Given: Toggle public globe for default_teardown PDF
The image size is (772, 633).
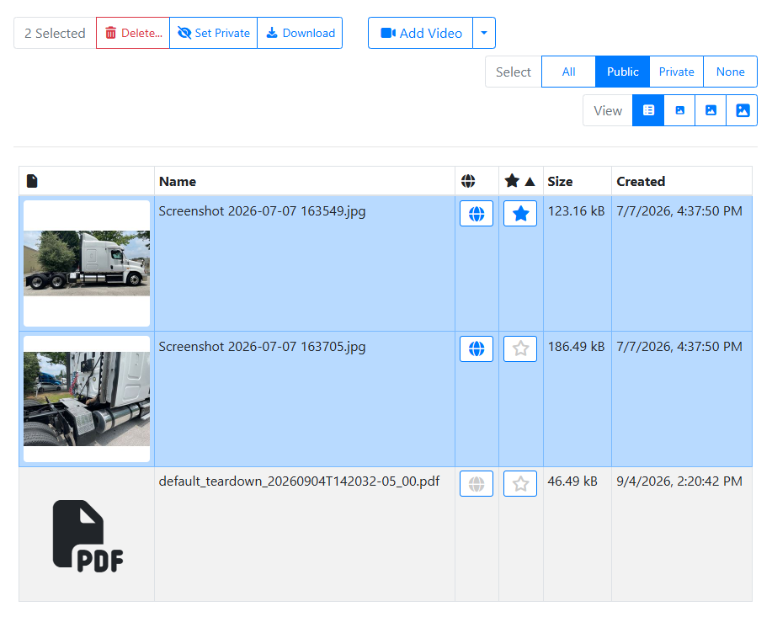Looking at the screenshot, I should (477, 483).
